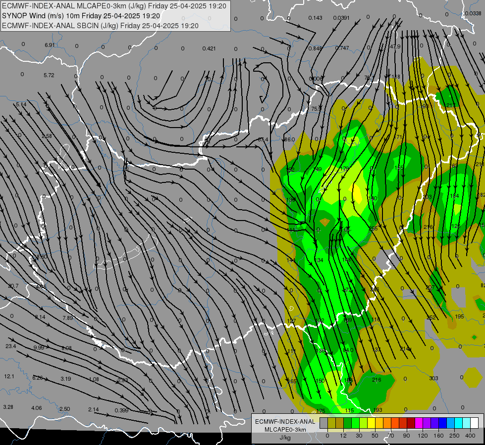Select the dark green legend swatch
485x445 pixels.
[348, 423]
